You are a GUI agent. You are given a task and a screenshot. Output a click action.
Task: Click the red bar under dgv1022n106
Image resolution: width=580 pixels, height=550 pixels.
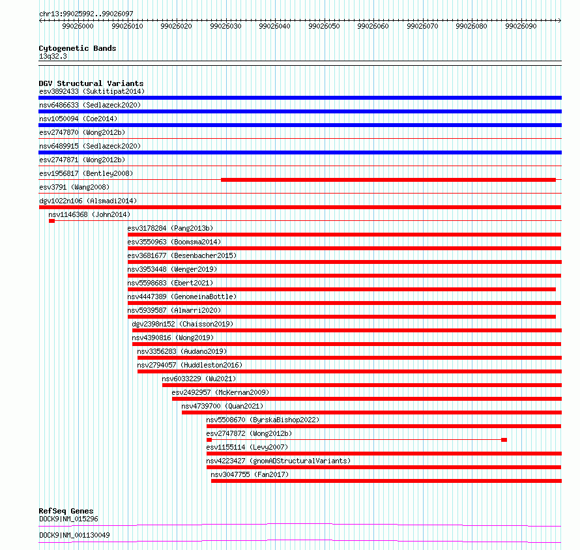click(300, 207)
